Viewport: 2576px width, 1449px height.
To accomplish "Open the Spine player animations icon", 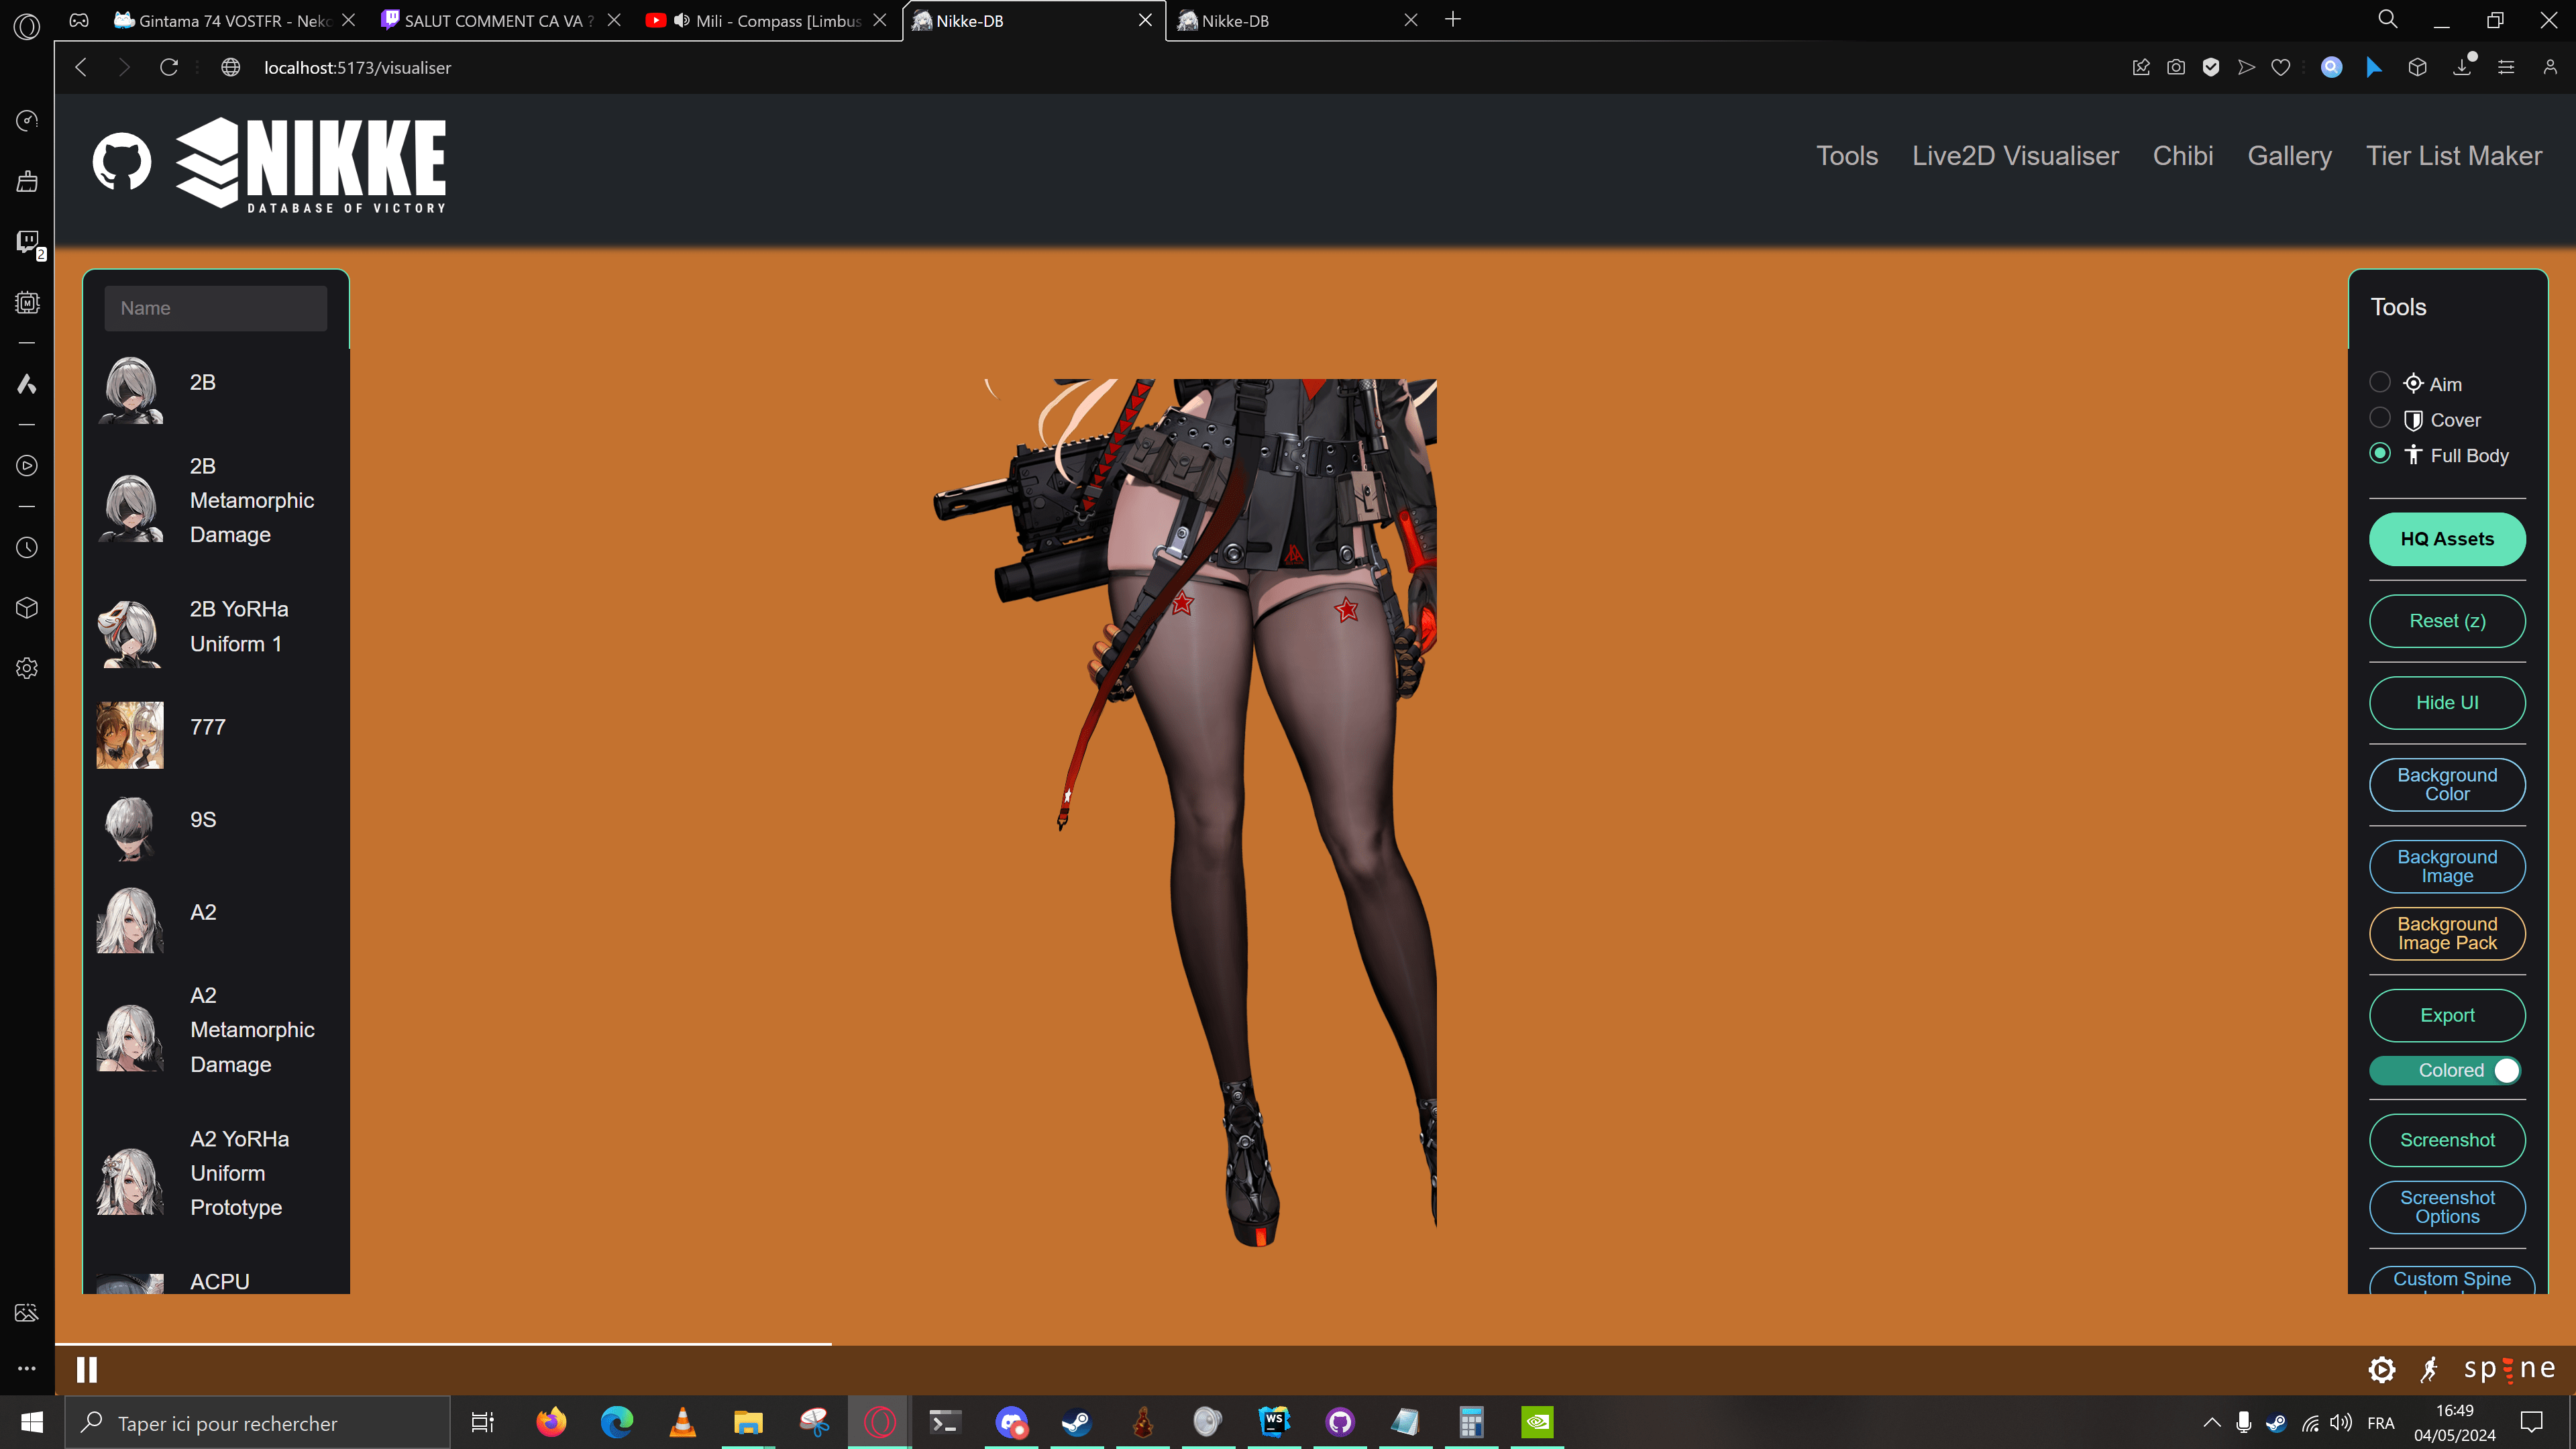I will [x=2430, y=1369].
